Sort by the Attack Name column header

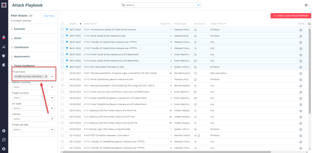90,24
